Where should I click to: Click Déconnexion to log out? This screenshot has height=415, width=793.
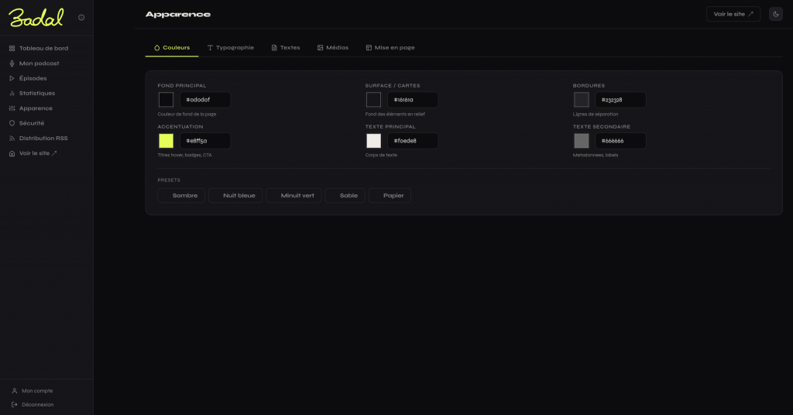pyautogui.click(x=37, y=404)
